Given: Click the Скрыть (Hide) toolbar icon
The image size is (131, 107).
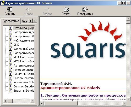Looking at the screenshot, I should [x=10, y=9].
